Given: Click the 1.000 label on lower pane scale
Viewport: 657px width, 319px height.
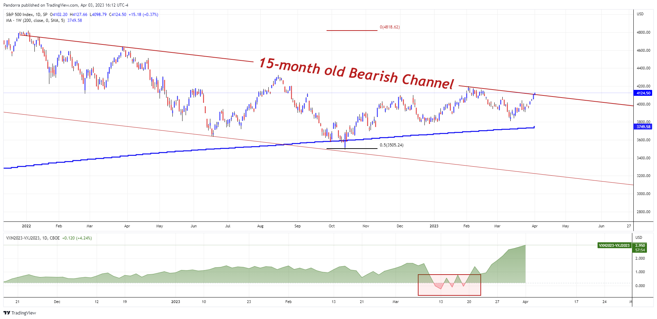Looking at the screenshot, I should coord(640,272).
